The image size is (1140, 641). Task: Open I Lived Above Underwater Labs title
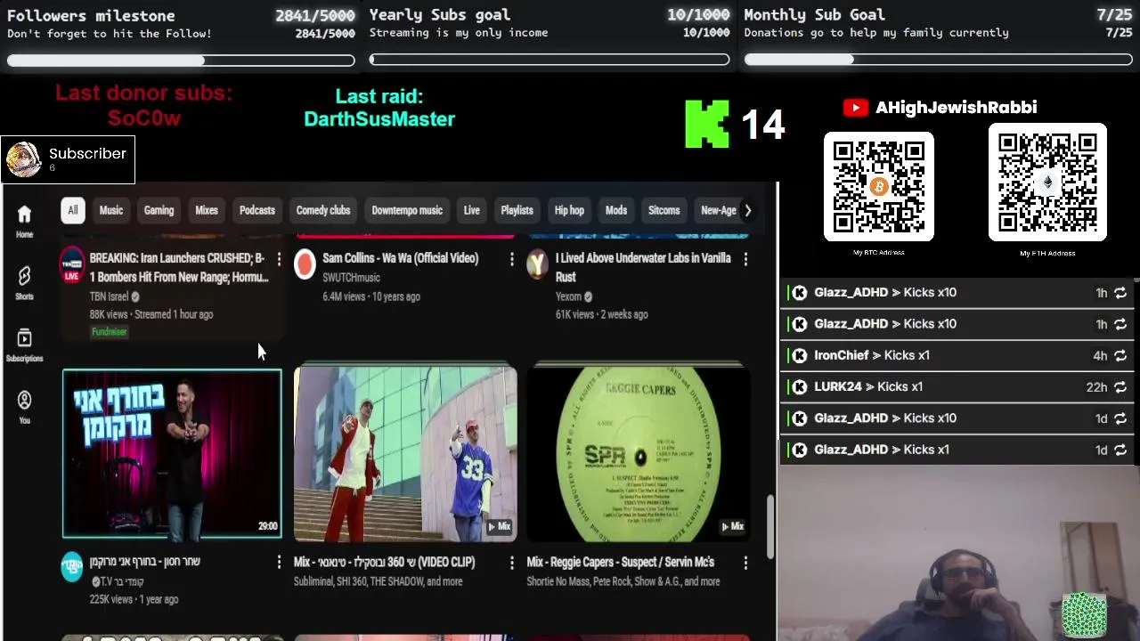coord(643,268)
